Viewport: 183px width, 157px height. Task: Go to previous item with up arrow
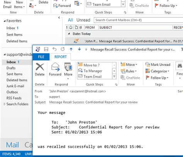(71, 49)
